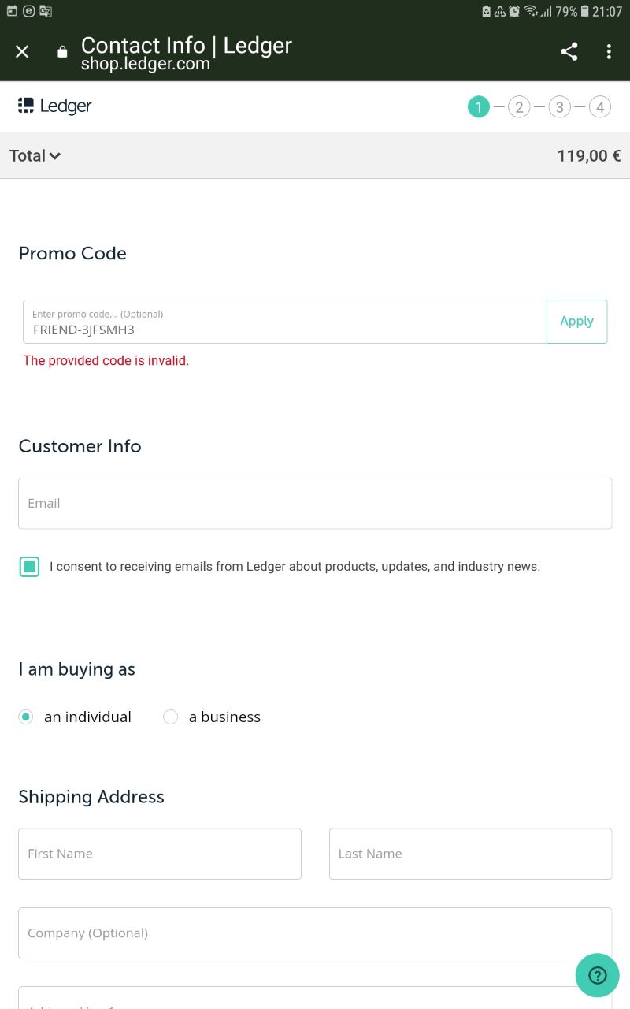Focus the promo code input field
Screen dimensions: 630x1009
coord(285,322)
